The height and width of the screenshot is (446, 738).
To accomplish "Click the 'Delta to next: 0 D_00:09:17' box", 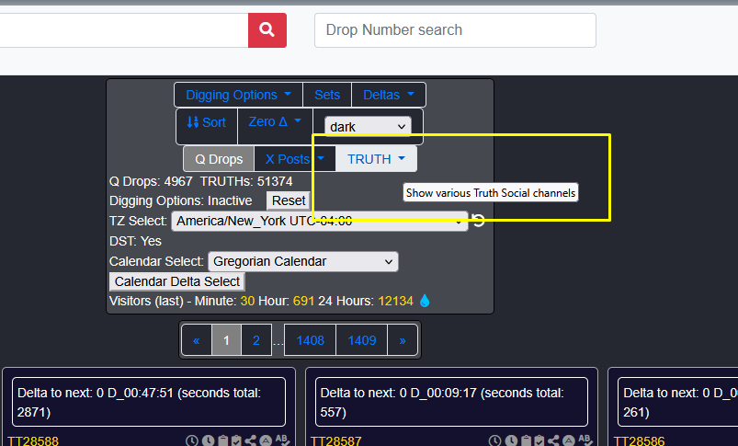I will click(x=452, y=402).
